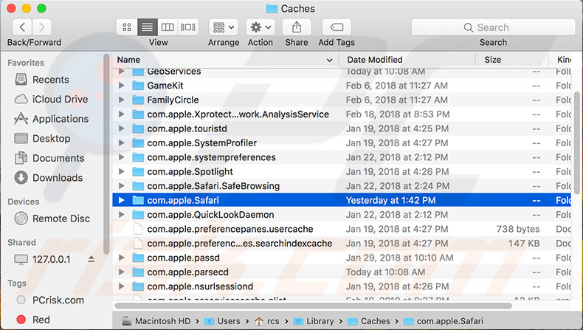Switch to Cover Flow view
Screen dimensions: 583x330
[x=188, y=27]
